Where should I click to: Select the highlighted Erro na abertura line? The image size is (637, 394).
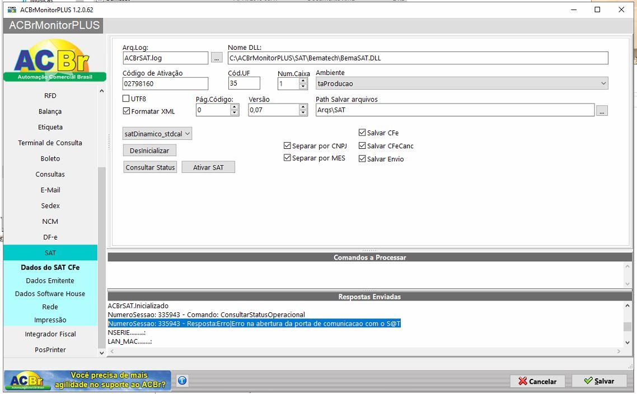click(254, 323)
